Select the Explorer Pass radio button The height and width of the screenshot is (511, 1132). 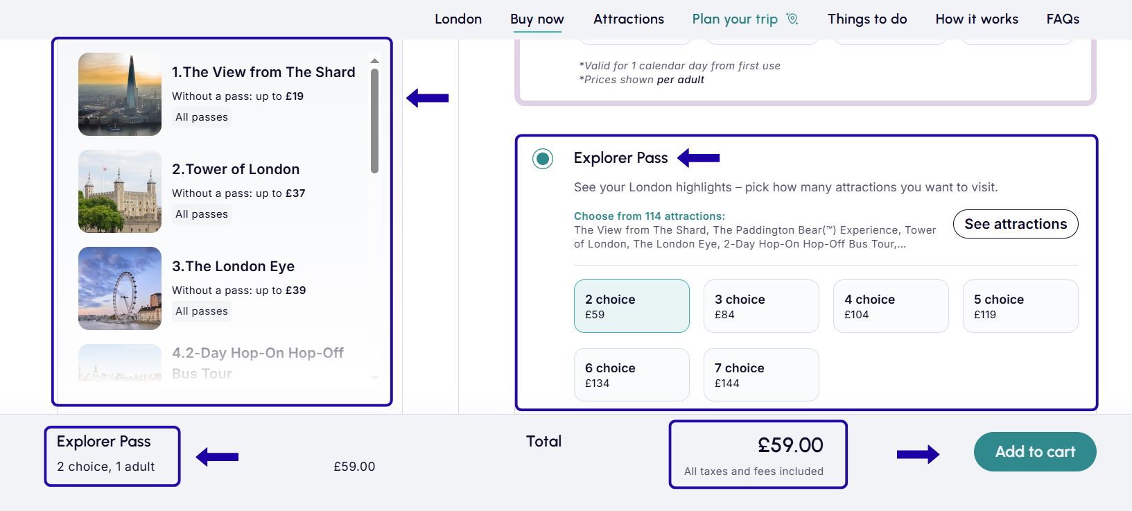pyautogui.click(x=543, y=158)
